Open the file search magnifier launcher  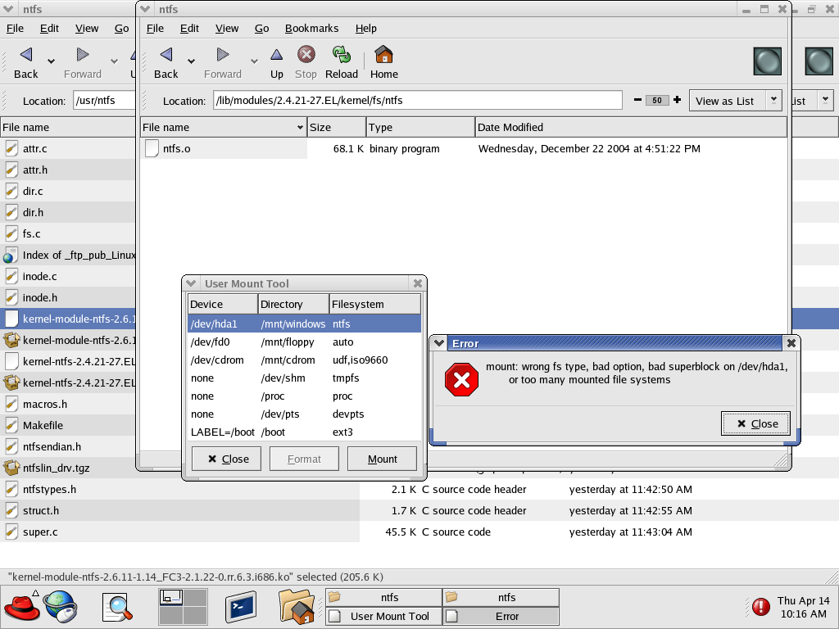coord(117,607)
